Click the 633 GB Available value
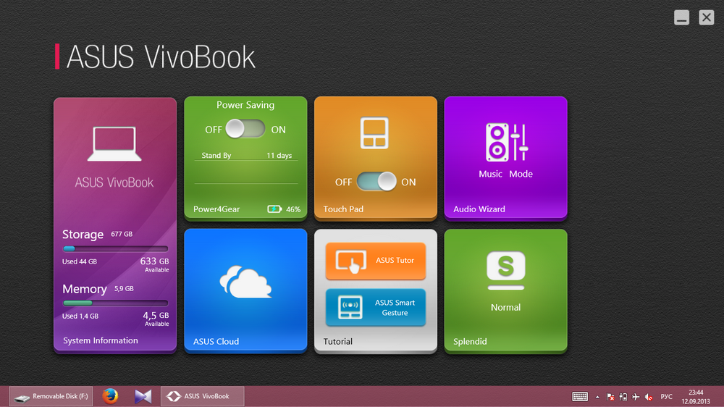This screenshot has height=407, width=724. [154, 264]
